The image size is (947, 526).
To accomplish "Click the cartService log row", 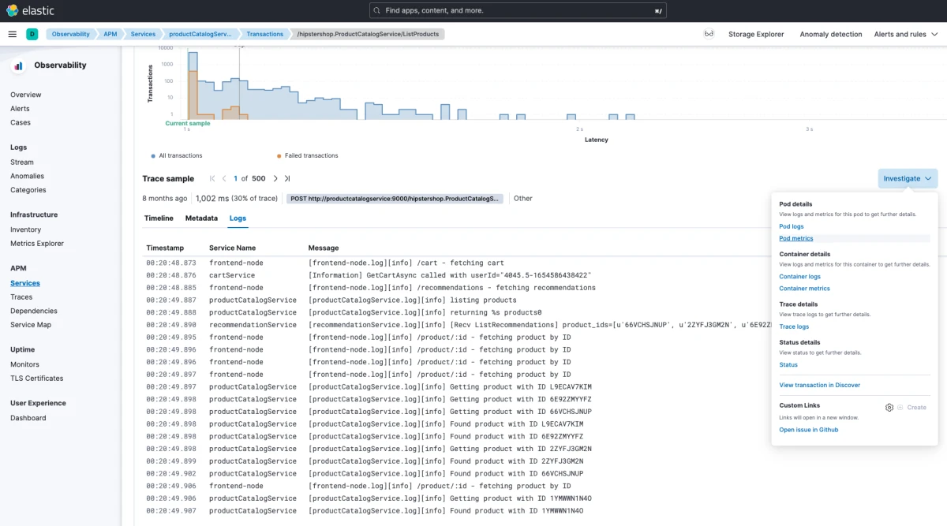I will point(456,275).
